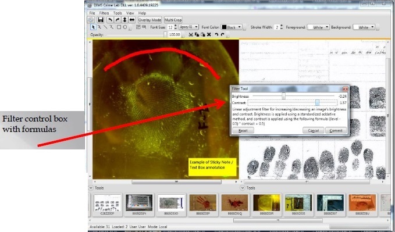The width and height of the screenshot is (395, 232).
Task: Click the Paste icon in opacity row
Action: click(x=203, y=35)
